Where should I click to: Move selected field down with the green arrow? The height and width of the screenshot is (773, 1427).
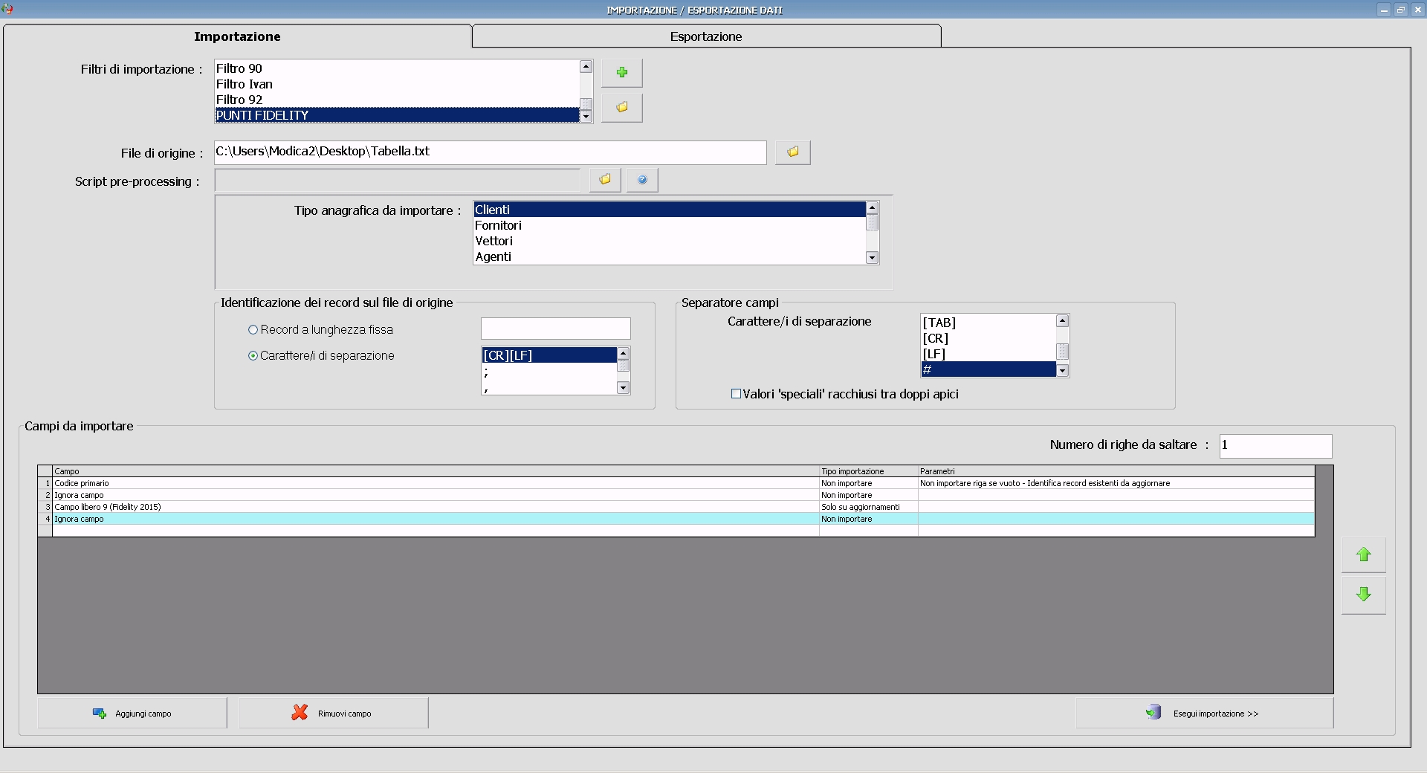click(1363, 595)
